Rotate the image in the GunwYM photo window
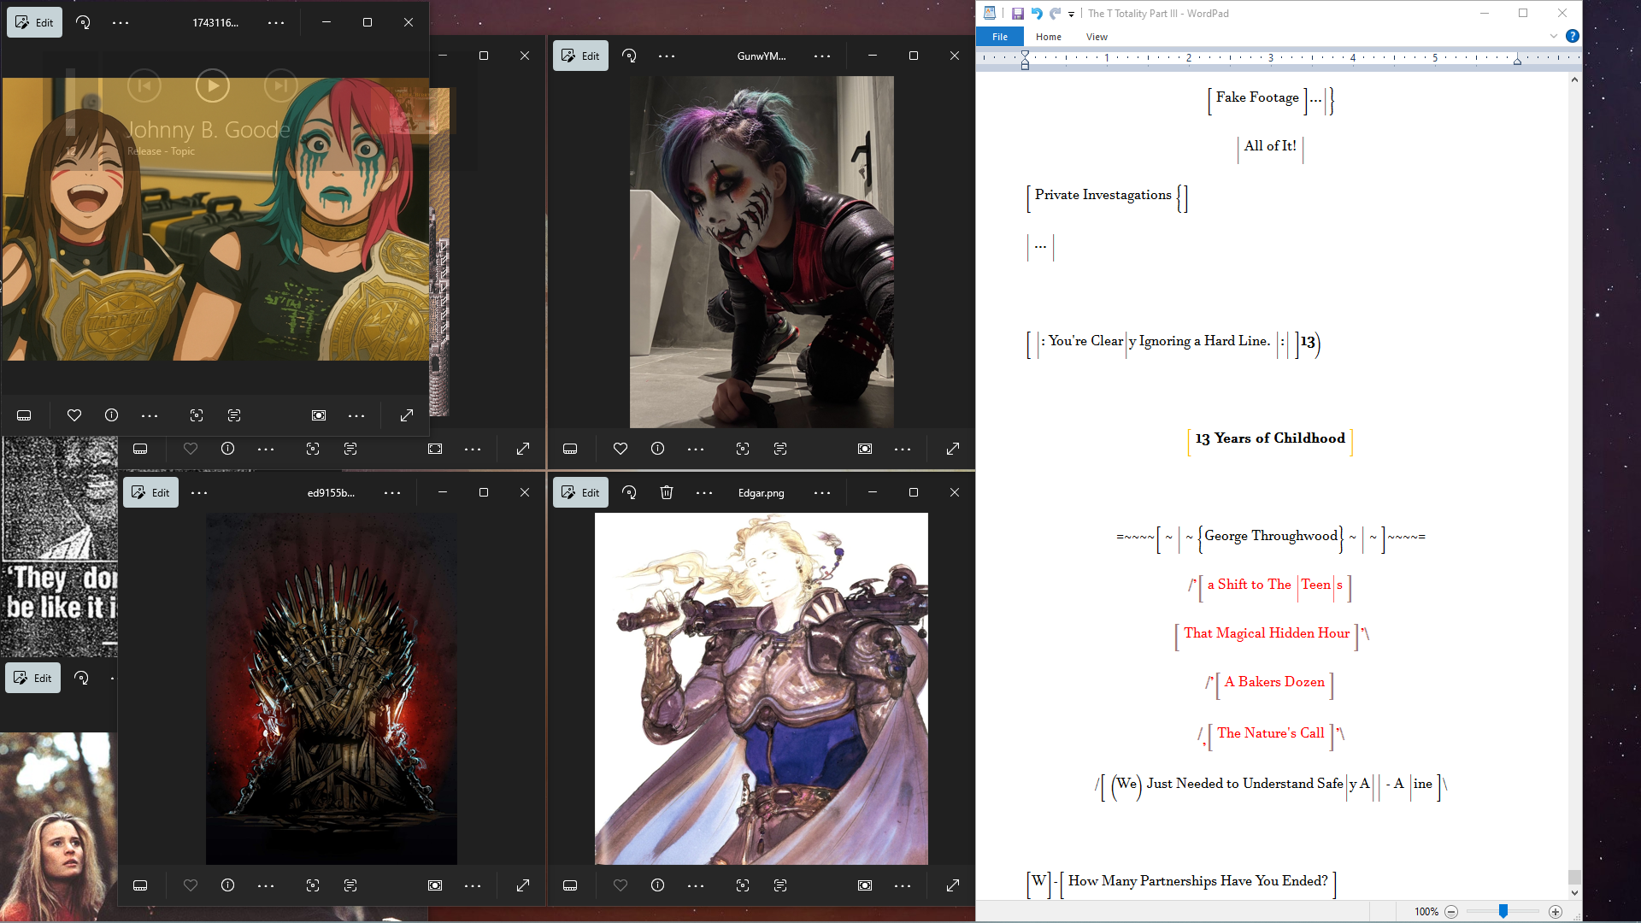 629,56
